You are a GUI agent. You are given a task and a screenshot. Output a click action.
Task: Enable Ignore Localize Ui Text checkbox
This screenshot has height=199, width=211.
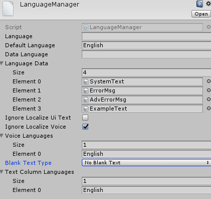[85, 118]
